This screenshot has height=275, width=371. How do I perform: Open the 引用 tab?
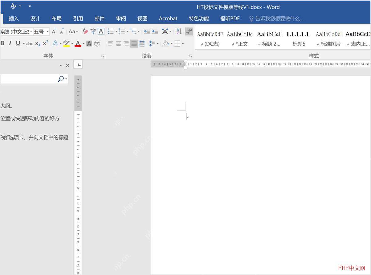point(78,18)
